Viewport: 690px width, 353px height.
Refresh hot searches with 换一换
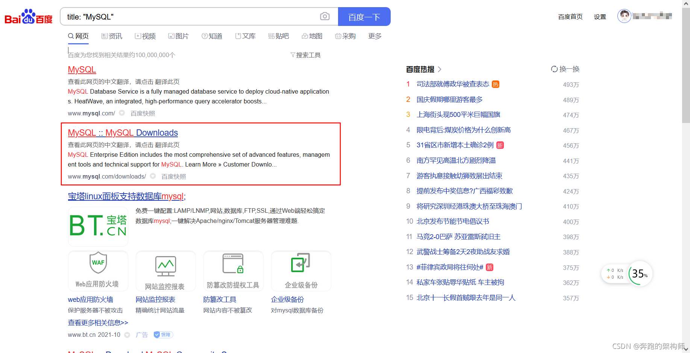[x=565, y=69]
